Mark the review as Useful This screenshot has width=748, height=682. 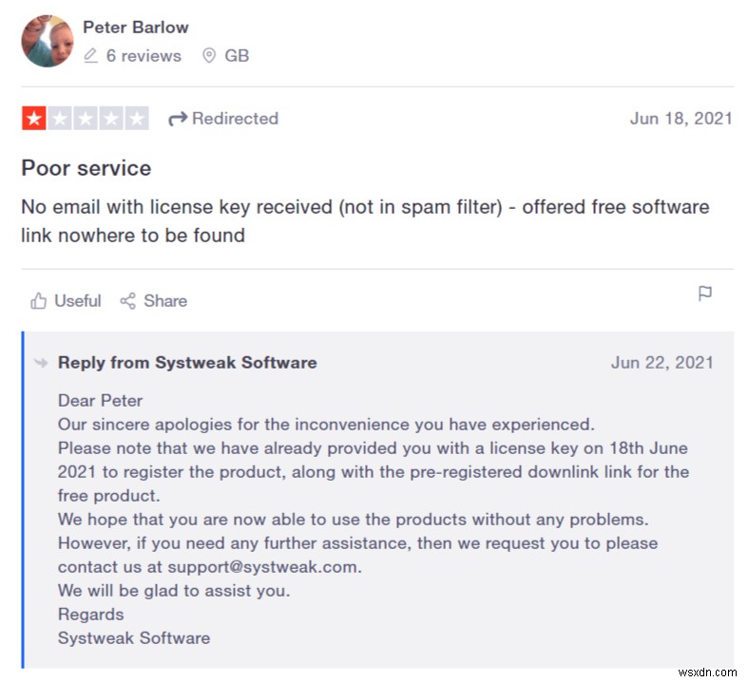point(77,301)
